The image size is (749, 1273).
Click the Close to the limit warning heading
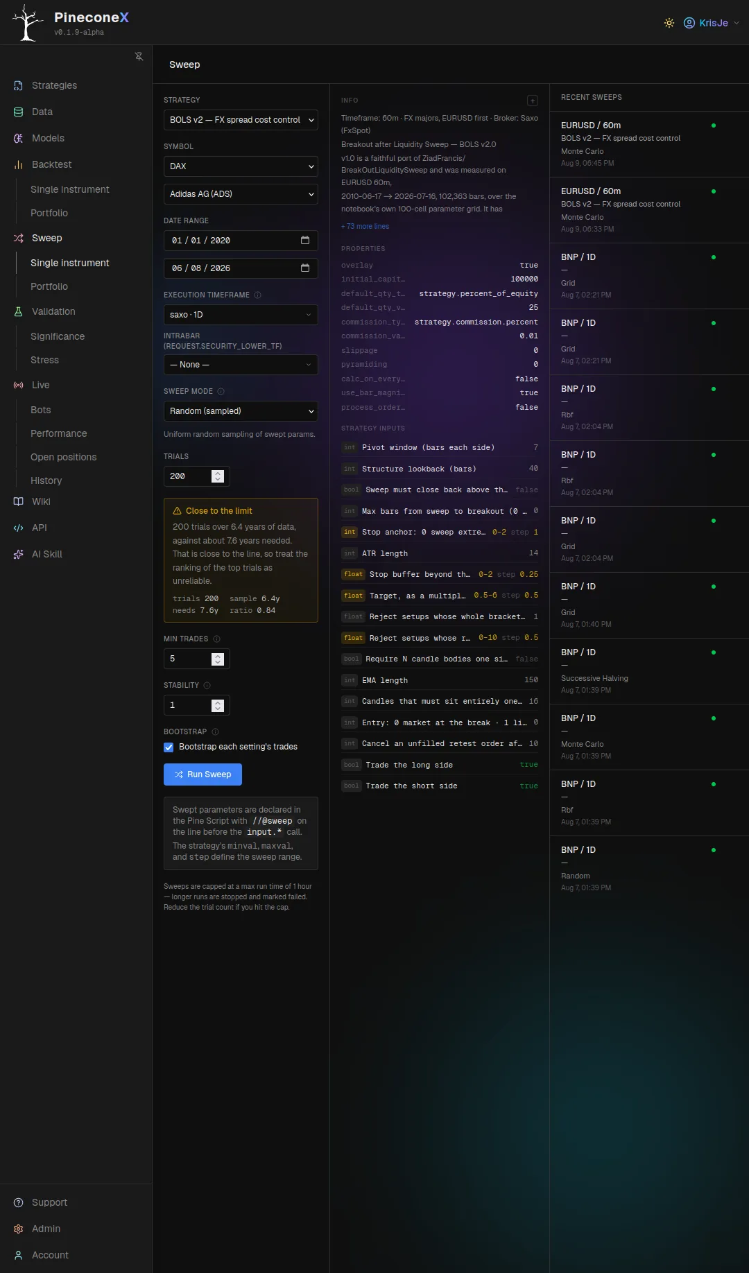click(218, 511)
